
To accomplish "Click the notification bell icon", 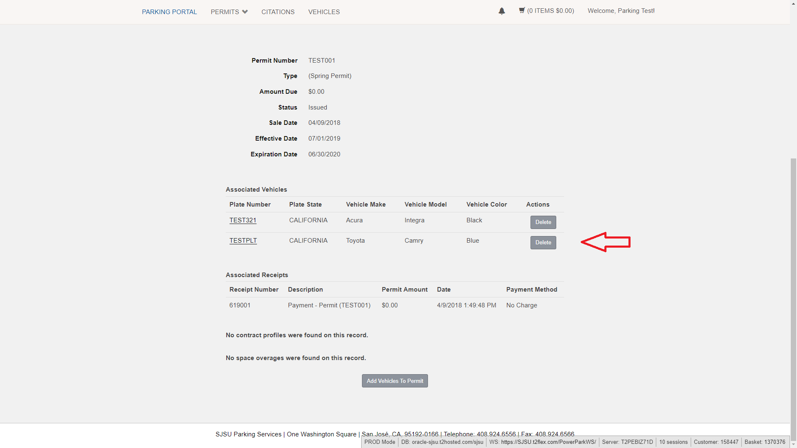I will coord(502,10).
